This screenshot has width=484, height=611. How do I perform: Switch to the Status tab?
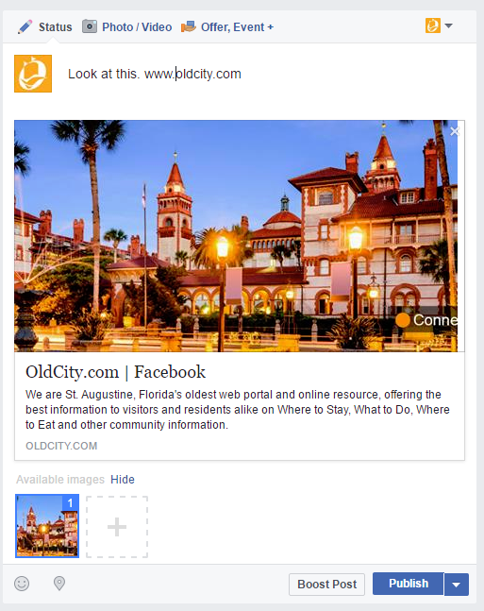tap(55, 27)
